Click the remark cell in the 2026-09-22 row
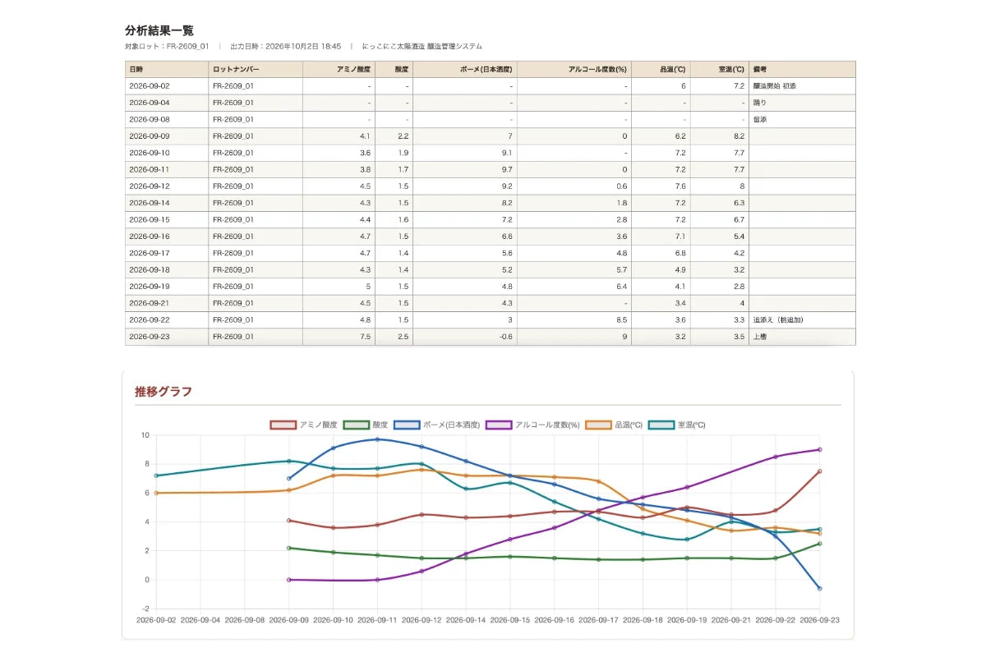 [x=802, y=319]
